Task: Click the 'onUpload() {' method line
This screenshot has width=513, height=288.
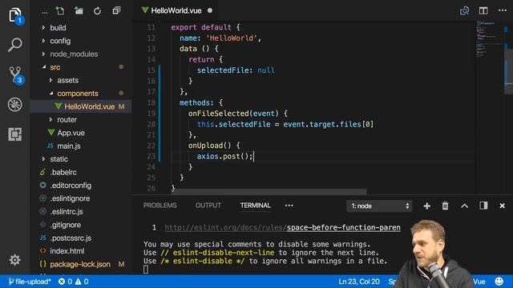Action: [214, 146]
